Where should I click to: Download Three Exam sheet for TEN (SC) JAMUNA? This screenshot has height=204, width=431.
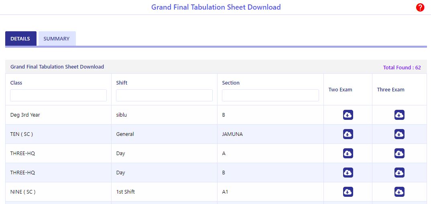[x=399, y=134]
